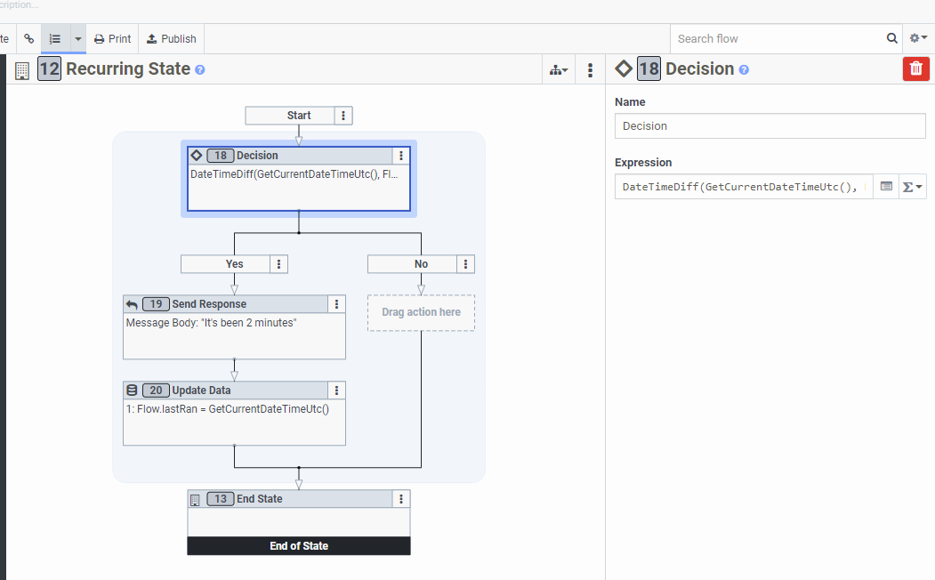Click the Search flow input field
Image resolution: width=935 pixels, height=580 pixels.
point(778,39)
